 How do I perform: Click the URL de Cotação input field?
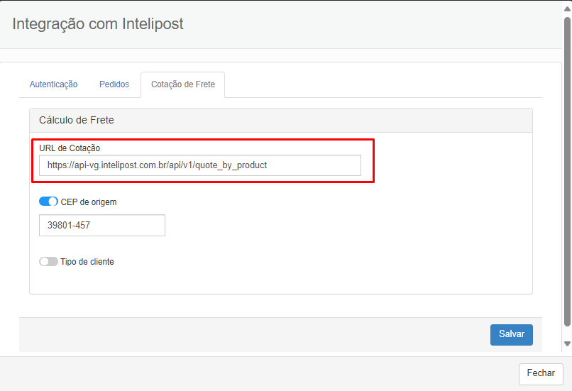[x=200, y=165]
